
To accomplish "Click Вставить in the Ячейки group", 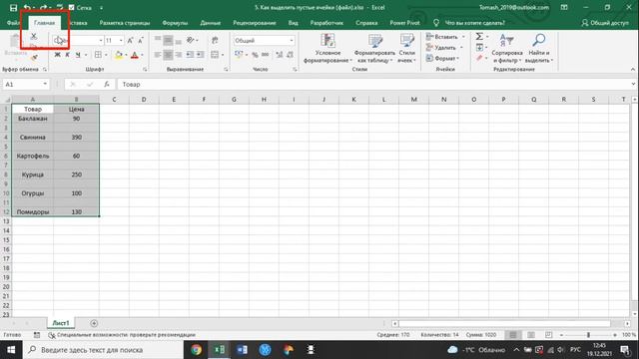I will (442, 37).
